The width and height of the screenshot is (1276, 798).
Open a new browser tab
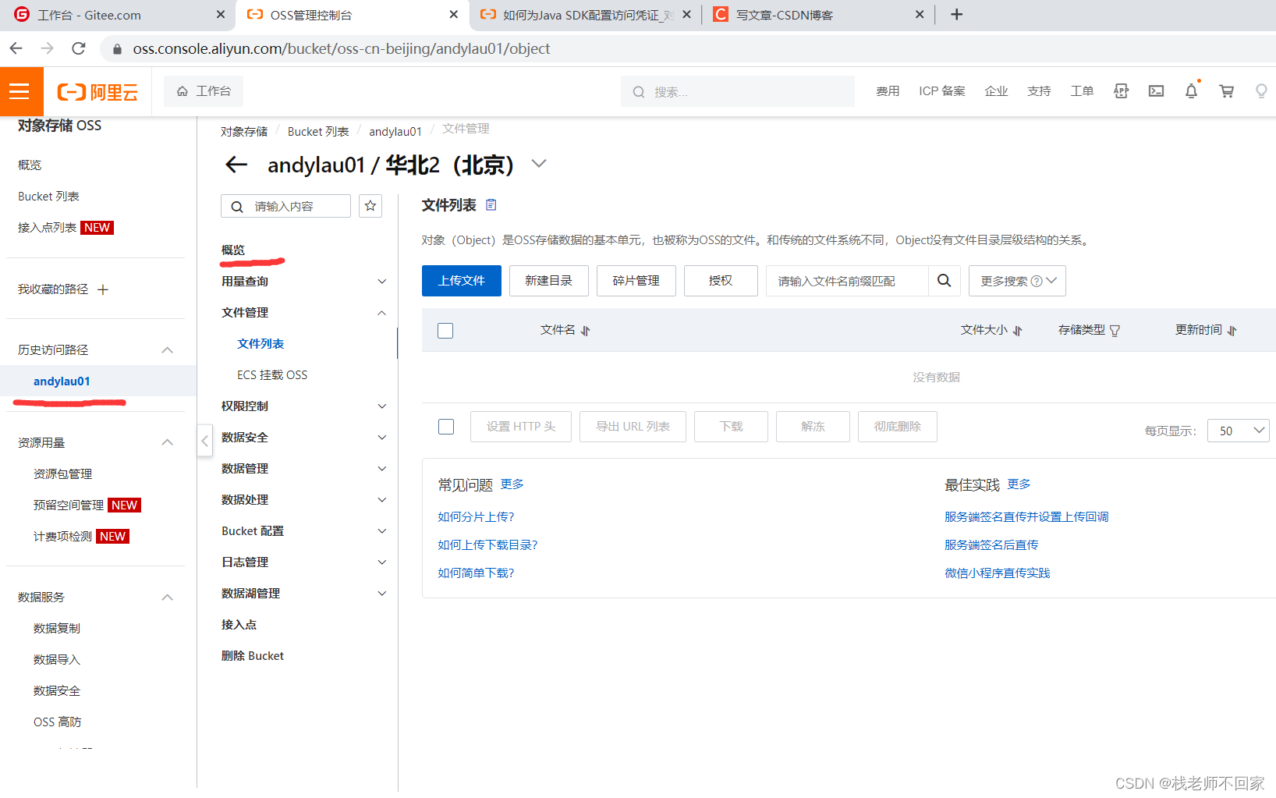(956, 14)
